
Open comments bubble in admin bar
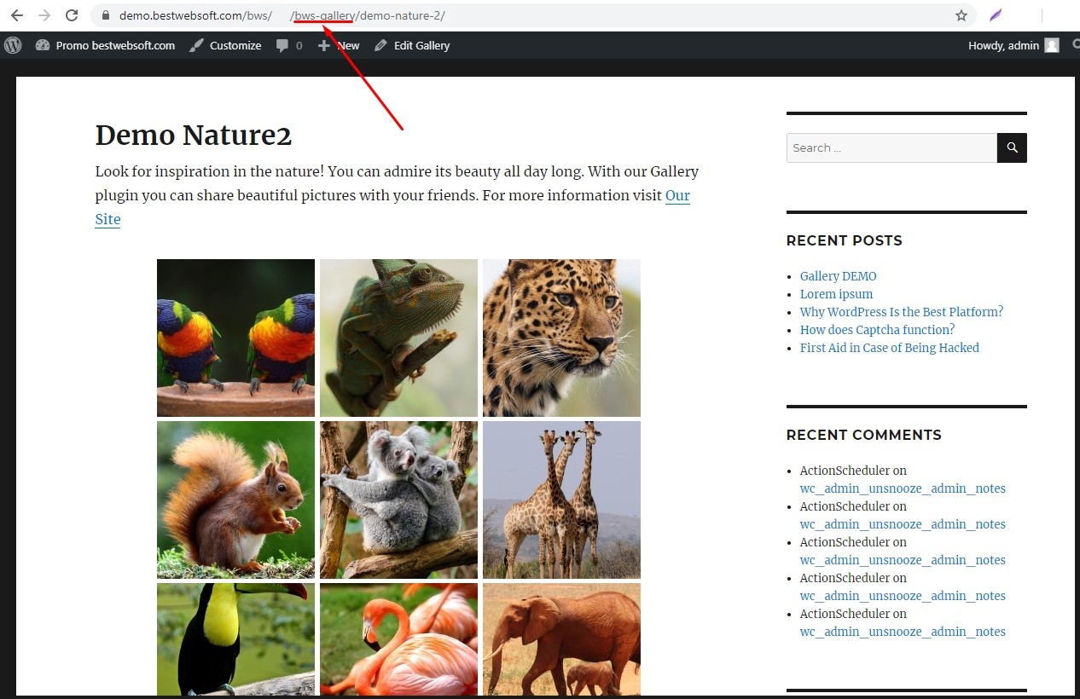pos(289,45)
